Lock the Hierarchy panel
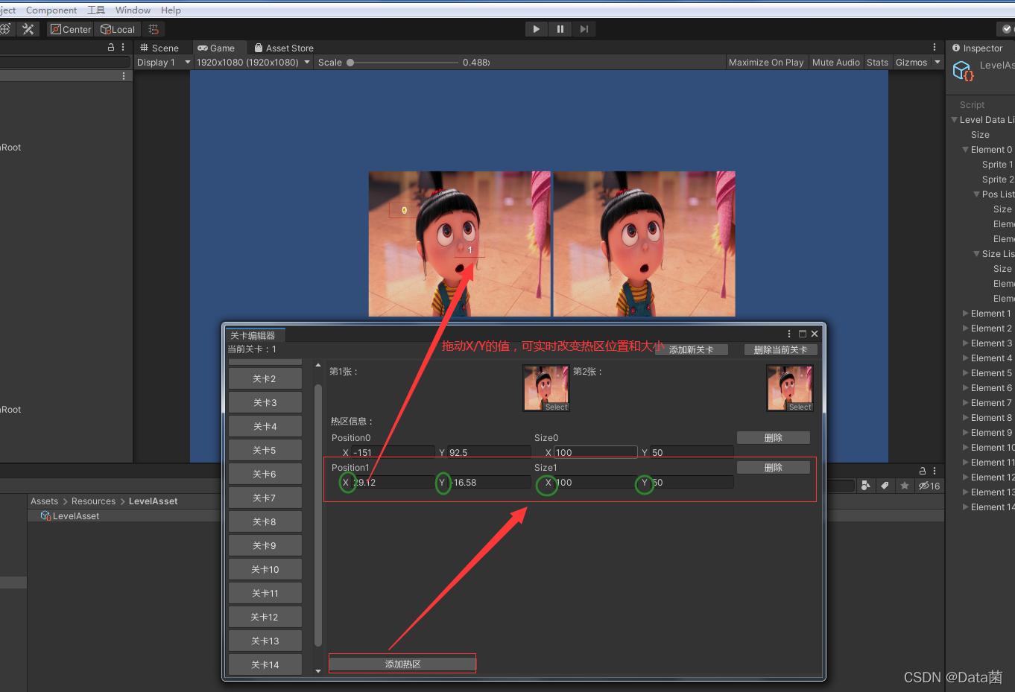 pos(111,47)
